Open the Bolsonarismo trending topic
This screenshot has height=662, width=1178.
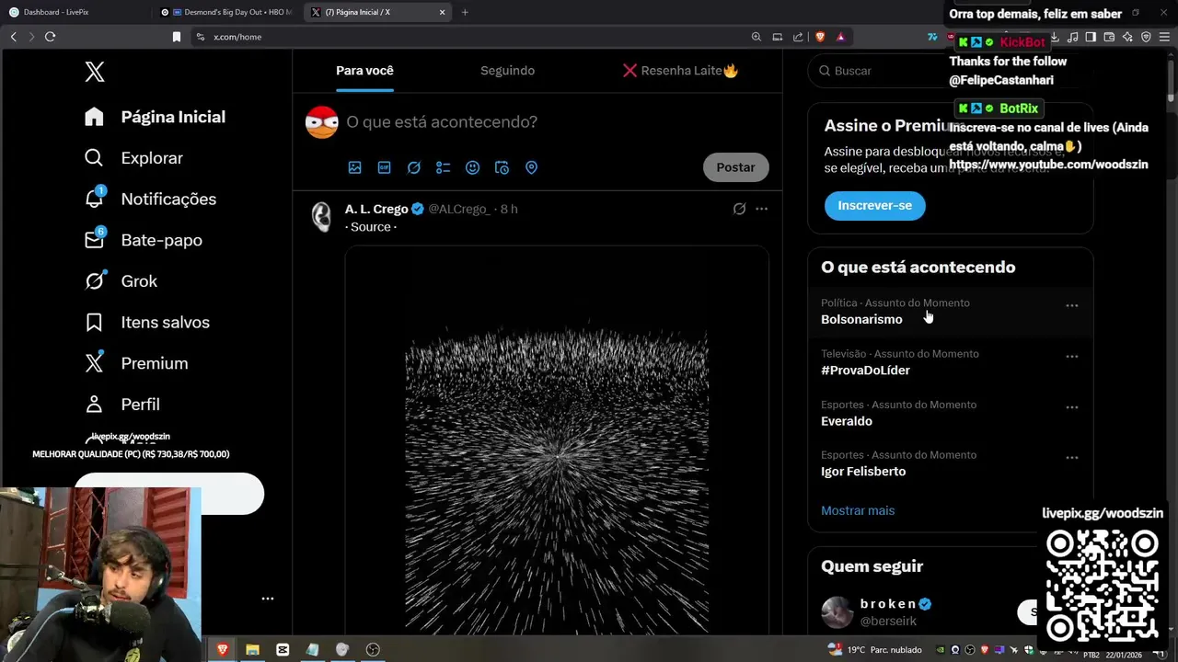click(861, 319)
